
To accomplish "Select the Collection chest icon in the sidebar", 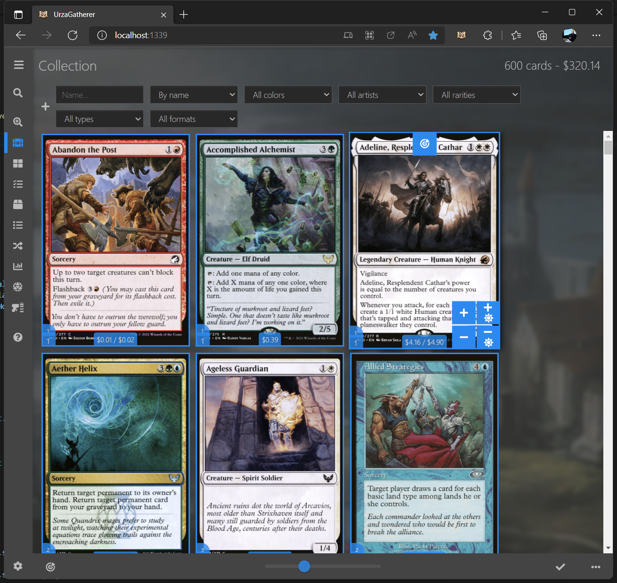I will point(18,143).
